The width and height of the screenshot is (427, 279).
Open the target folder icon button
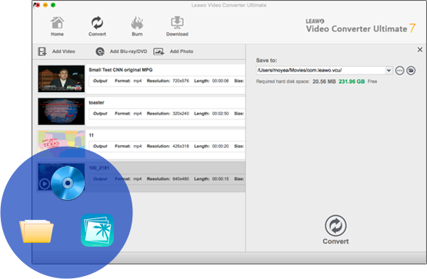coord(411,71)
